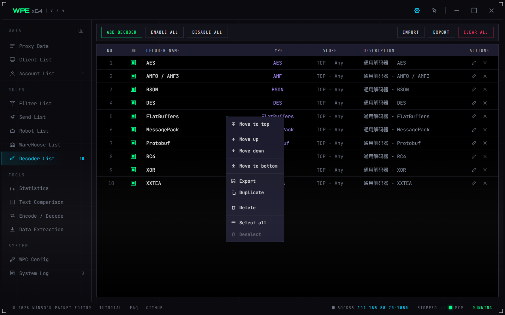
Task: Open the TUTORIAL footer link
Action: (110, 308)
